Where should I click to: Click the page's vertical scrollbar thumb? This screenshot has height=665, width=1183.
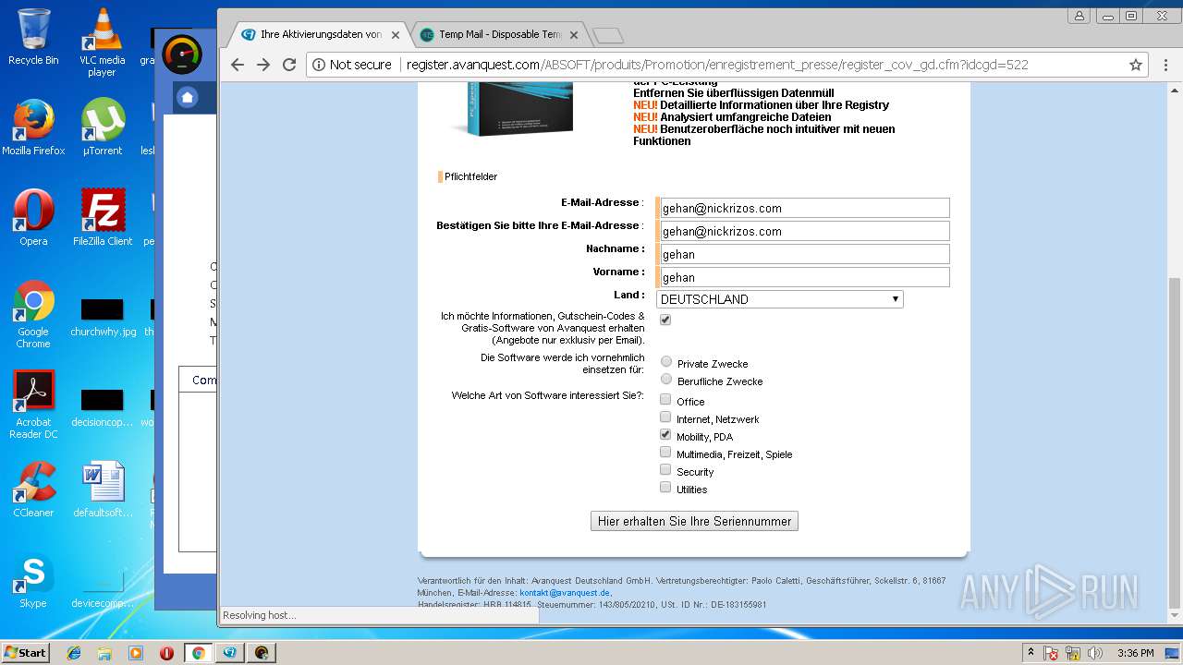(1175, 441)
